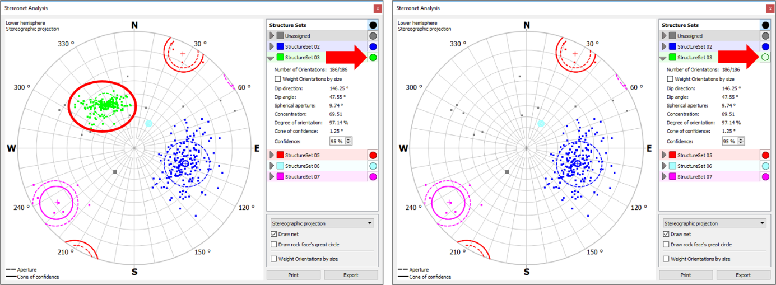Toggle all-sets visibility circle in right window
The image size is (776, 285).
coord(765,25)
